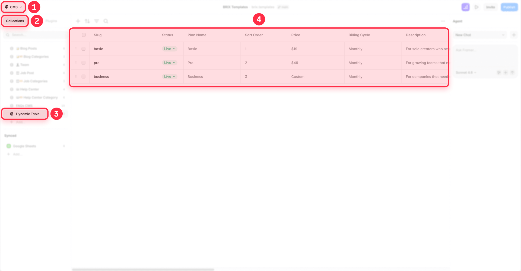The width and height of the screenshot is (521, 271).
Task: Open the Sonnet model selector dropdown
Action: [x=466, y=73]
